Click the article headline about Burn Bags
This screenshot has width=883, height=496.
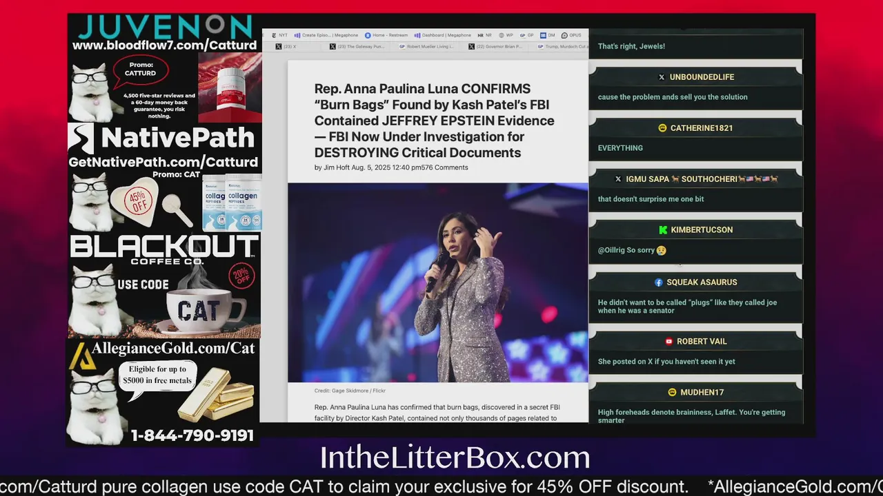pyautogui.click(x=435, y=121)
